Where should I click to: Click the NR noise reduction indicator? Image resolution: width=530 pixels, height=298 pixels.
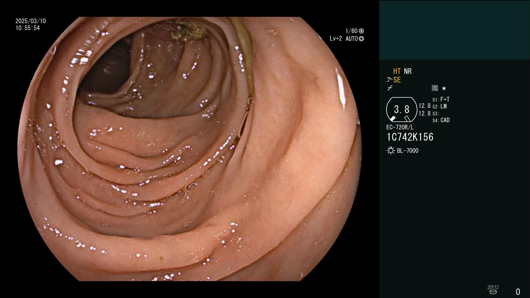(408, 71)
